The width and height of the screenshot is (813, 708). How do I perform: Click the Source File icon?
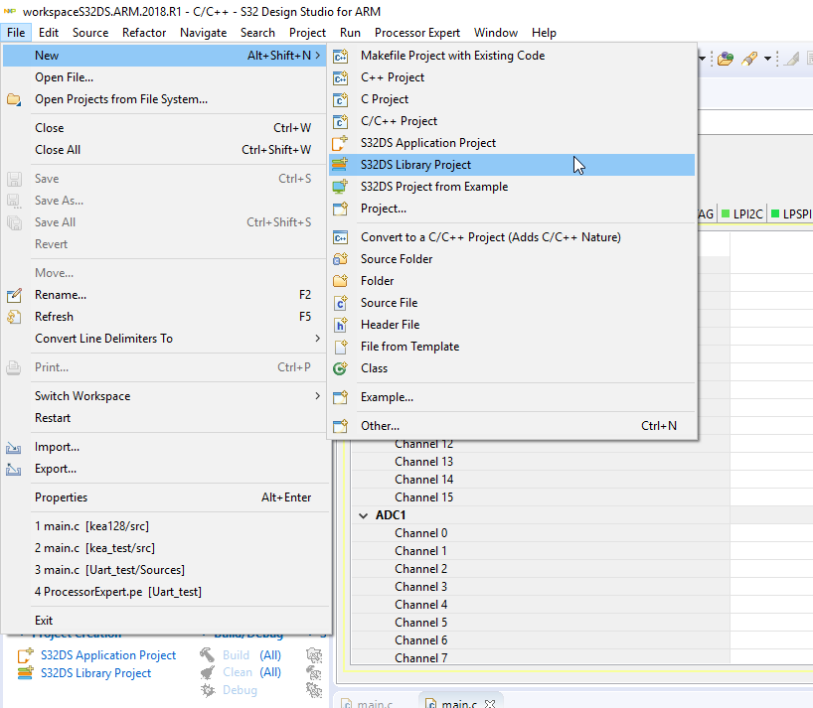pyautogui.click(x=340, y=303)
